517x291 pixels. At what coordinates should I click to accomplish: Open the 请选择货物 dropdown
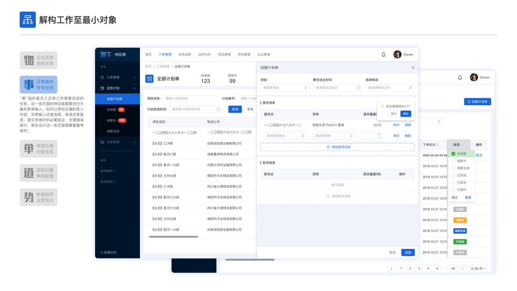(x=334, y=136)
